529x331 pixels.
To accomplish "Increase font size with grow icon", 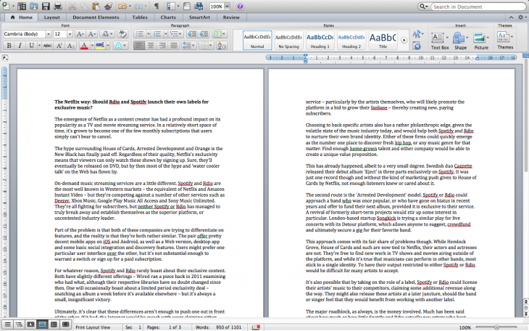I will tap(80, 34).
